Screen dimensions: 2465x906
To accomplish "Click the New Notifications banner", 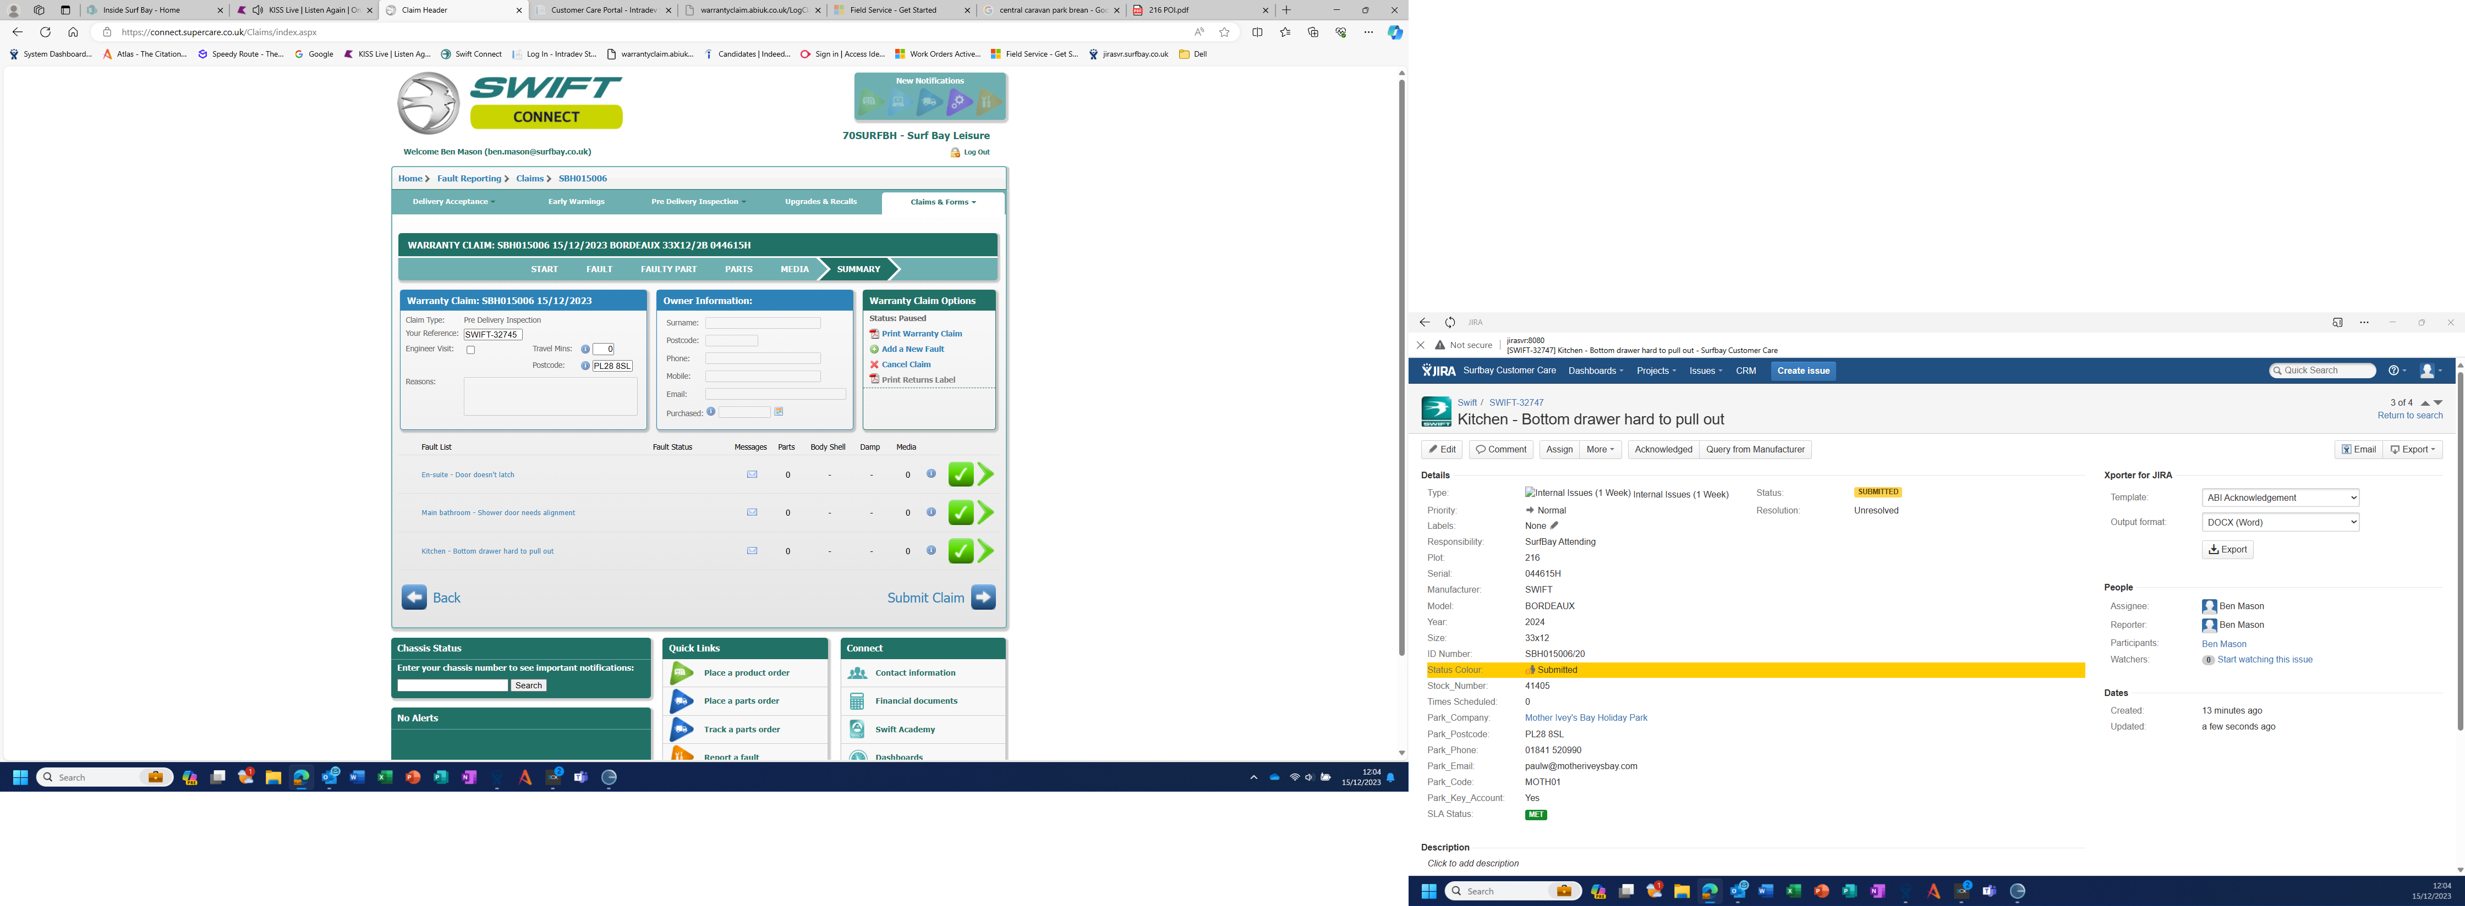I will pyautogui.click(x=929, y=97).
